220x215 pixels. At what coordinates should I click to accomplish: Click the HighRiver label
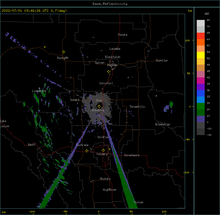pos(110,190)
